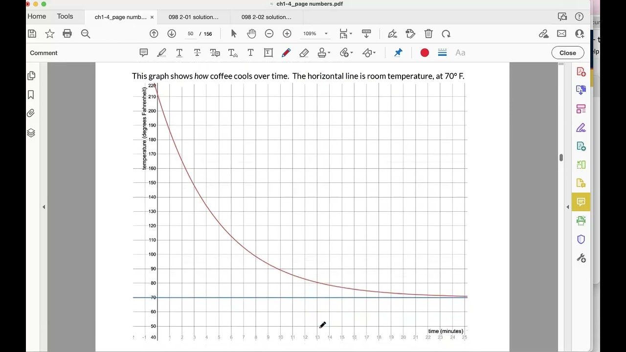Click the red color picker circle

pyautogui.click(x=425, y=53)
